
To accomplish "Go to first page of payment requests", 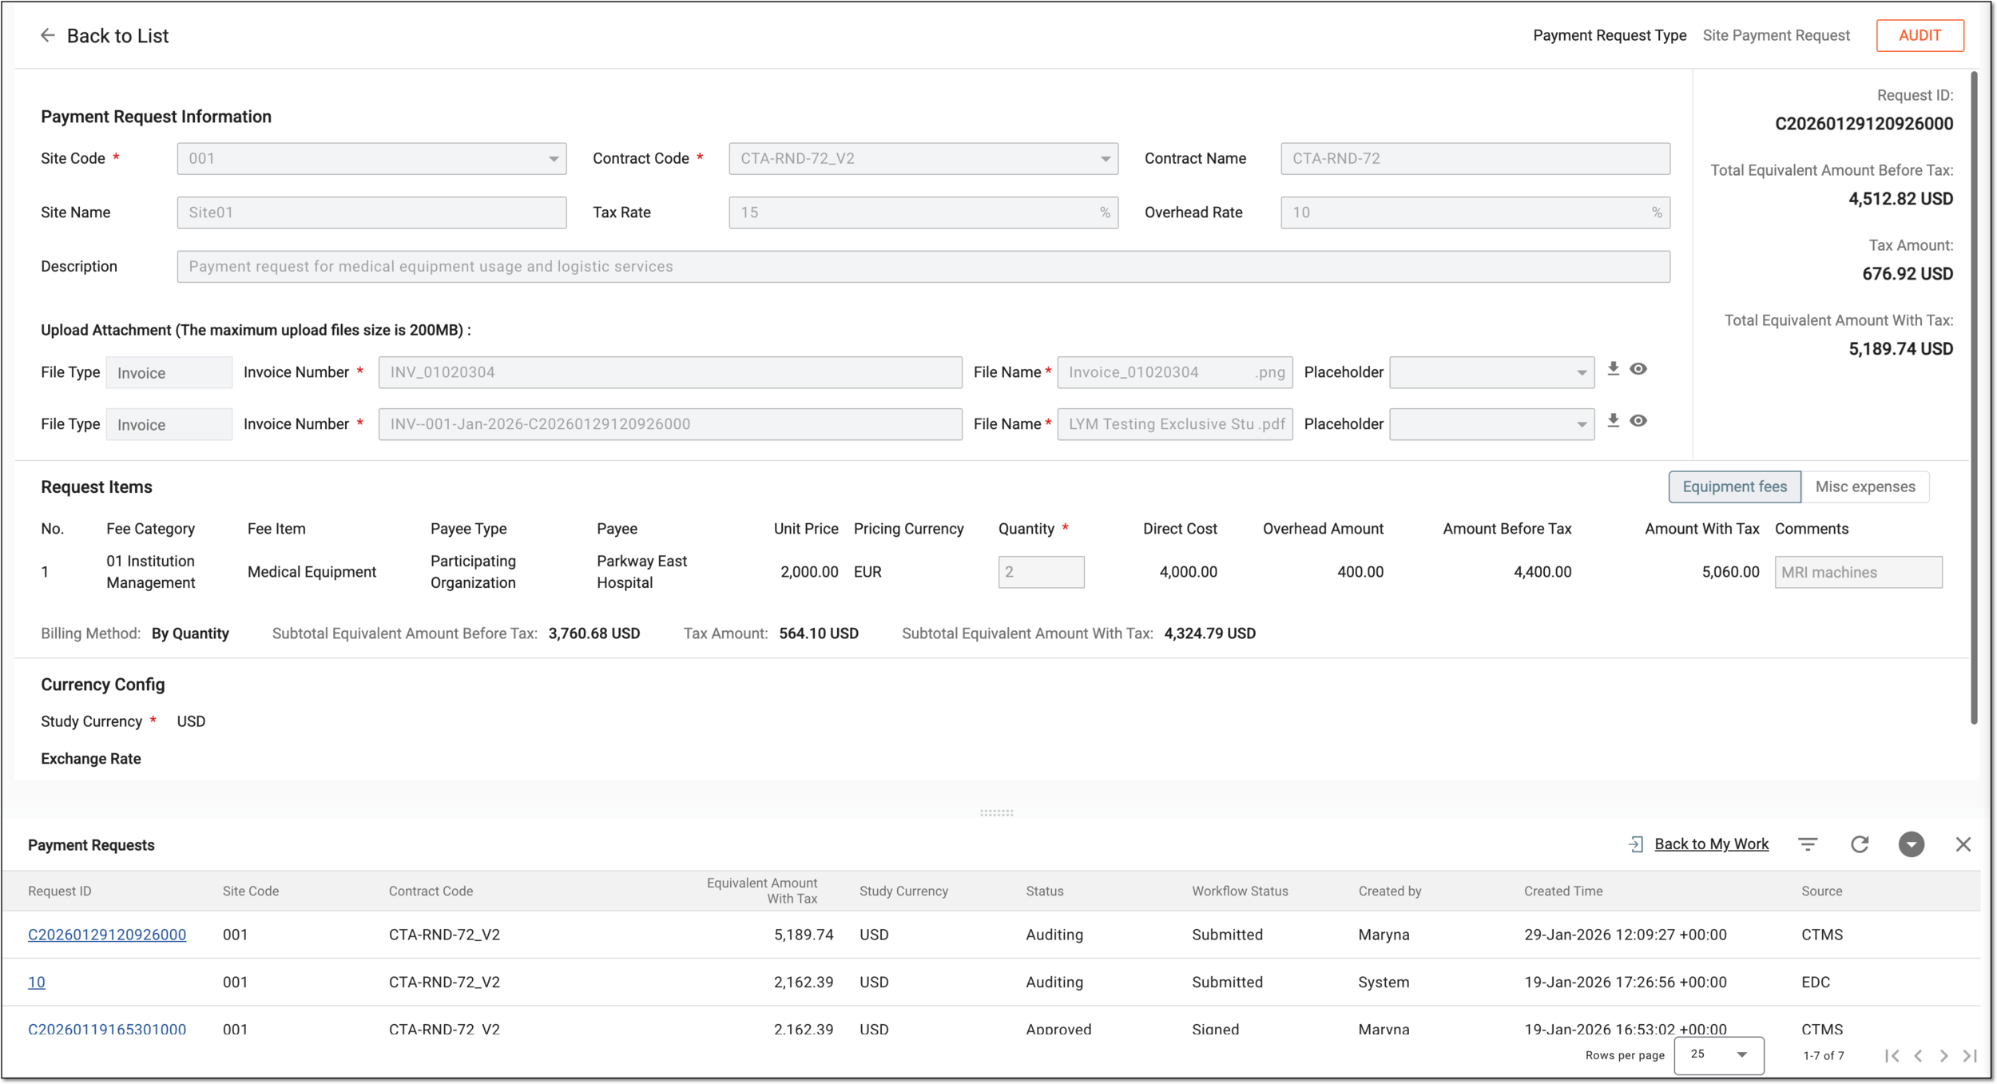I will [1892, 1056].
